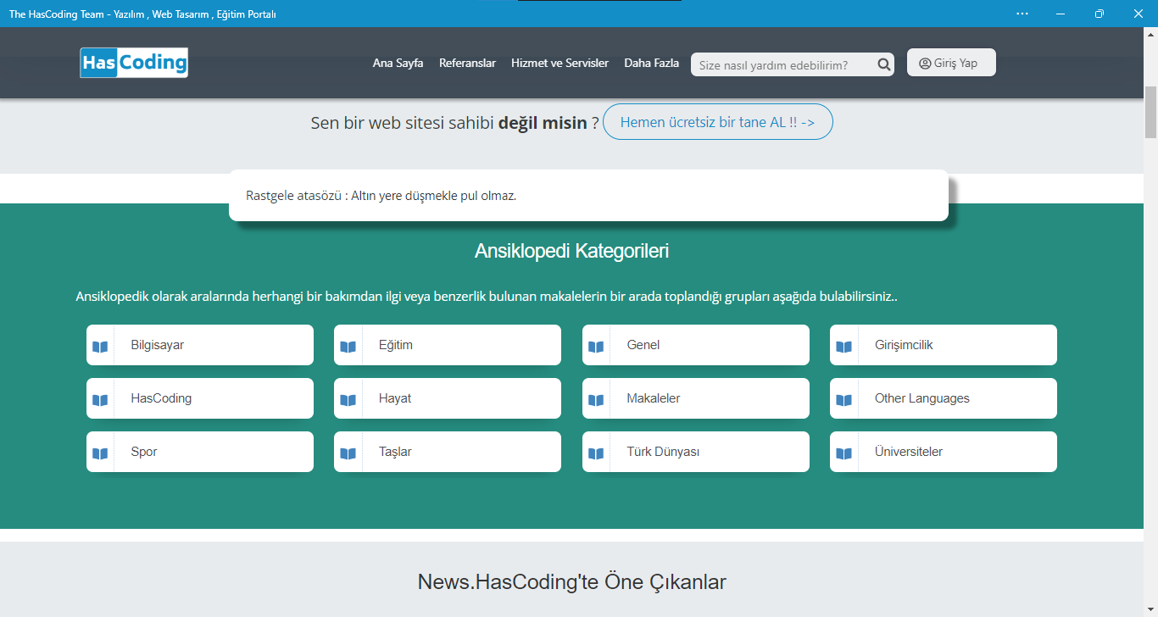Click the book icon beside Genel
This screenshot has width=1158, height=617.
tap(596, 347)
